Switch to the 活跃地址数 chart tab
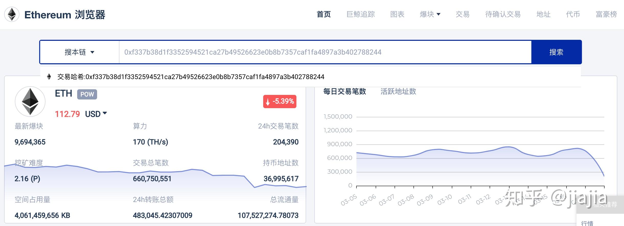Screen dimensions: 624x226 coord(398,91)
